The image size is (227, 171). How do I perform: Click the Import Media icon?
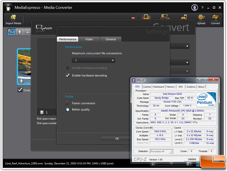(13, 17)
